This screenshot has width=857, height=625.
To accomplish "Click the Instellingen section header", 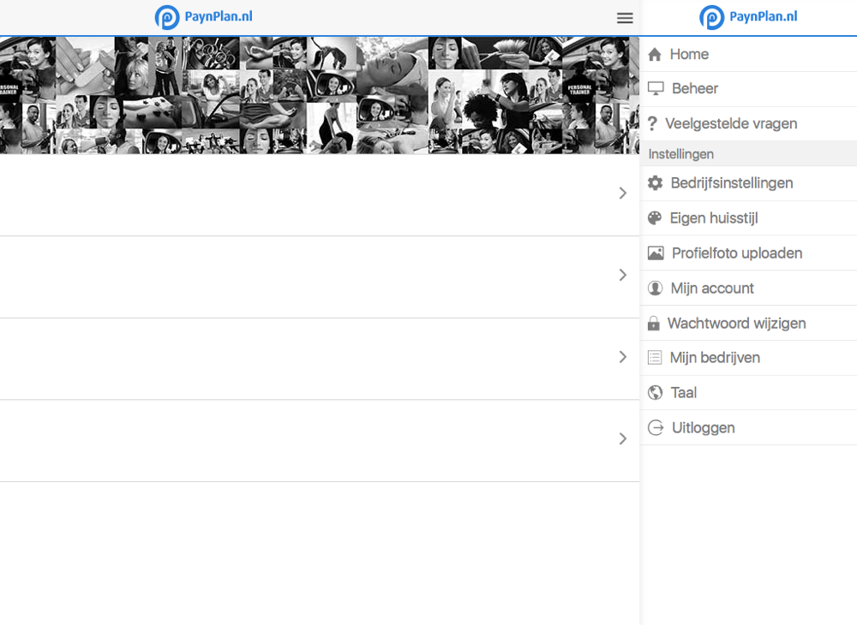I will 748,154.
